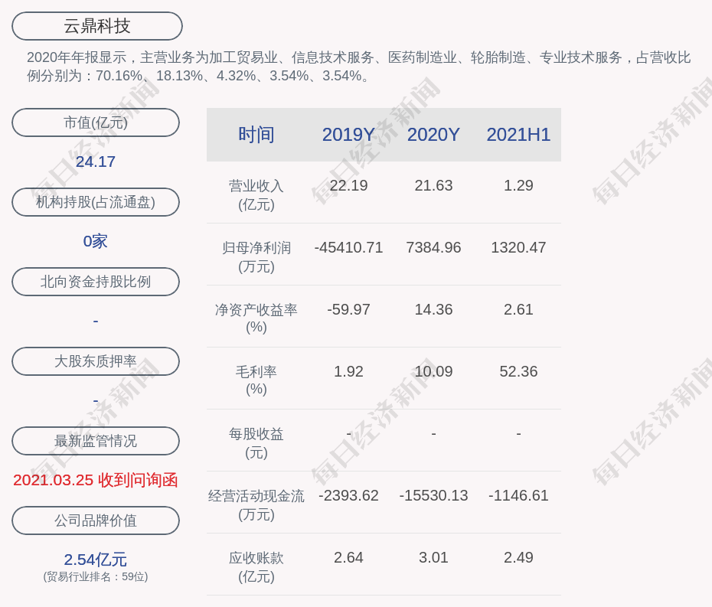Viewport: 712px width, 607px height.
Task: Click the 22.19 revenue cell
Action: click(x=348, y=186)
